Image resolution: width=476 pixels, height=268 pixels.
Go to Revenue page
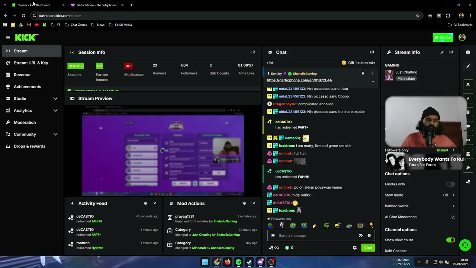point(32,75)
